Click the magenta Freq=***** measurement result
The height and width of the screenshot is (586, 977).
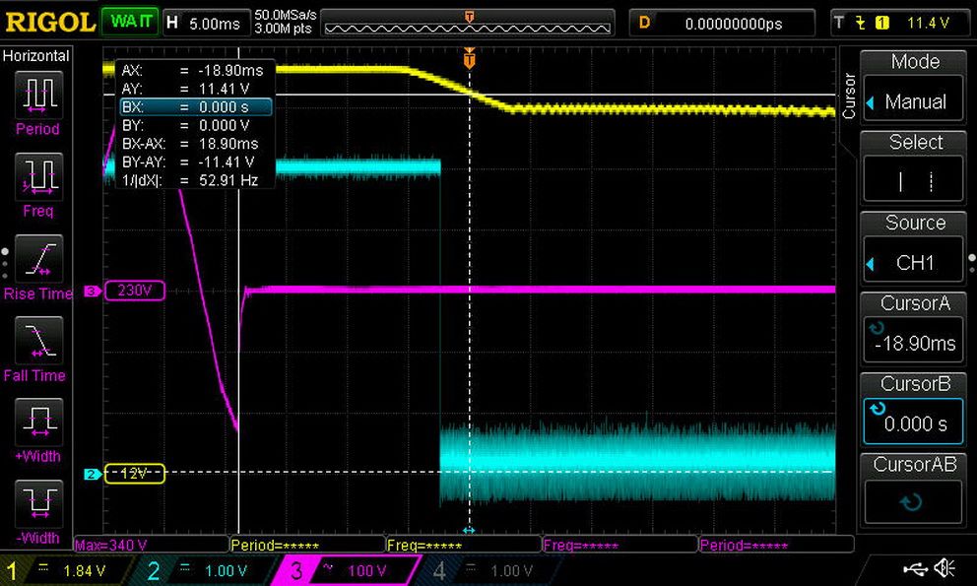(x=619, y=546)
